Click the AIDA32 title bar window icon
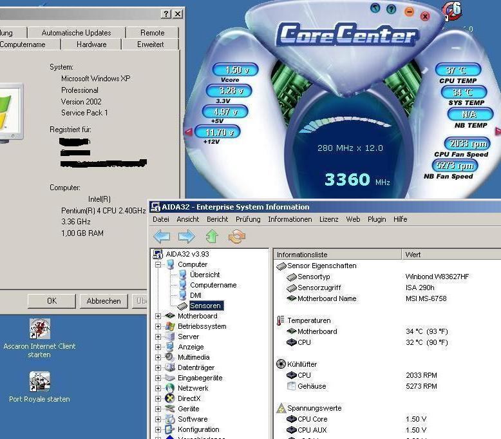This screenshot has width=501, height=439. [x=155, y=207]
